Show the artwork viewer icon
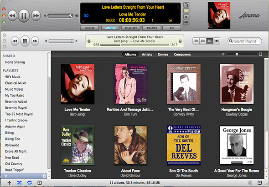 click(x=40, y=183)
